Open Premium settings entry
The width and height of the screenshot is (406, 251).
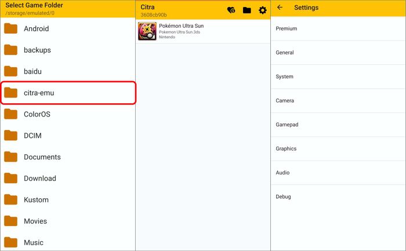click(x=287, y=28)
